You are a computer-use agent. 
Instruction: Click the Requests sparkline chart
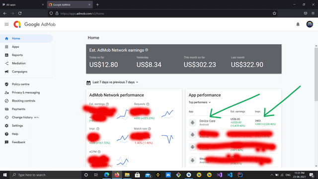click(167, 114)
